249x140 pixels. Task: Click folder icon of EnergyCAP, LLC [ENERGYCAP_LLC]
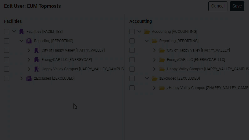[x=162, y=60]
